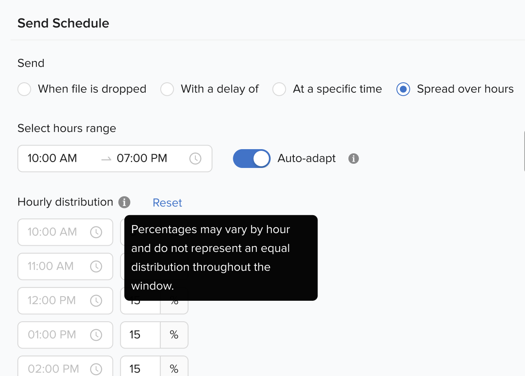Select the 'At a specific time' option

tap(279, 89)
